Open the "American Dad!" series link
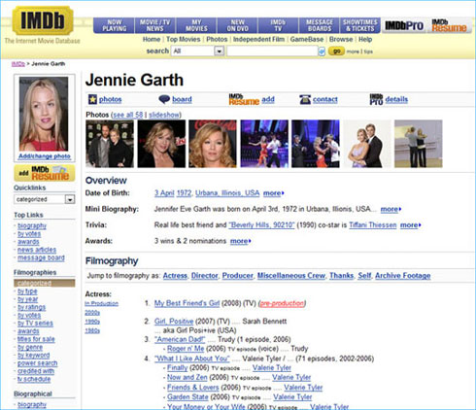 tap(180, 339)
